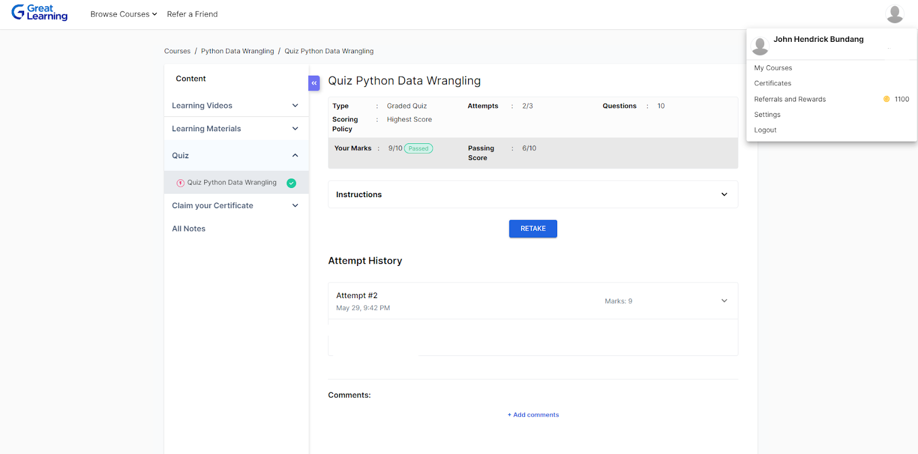Click the Content sidebar heading
Screen dimensions: 918x454
190,79
